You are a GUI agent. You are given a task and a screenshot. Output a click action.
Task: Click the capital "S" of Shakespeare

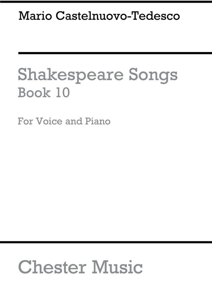[22, 75]
